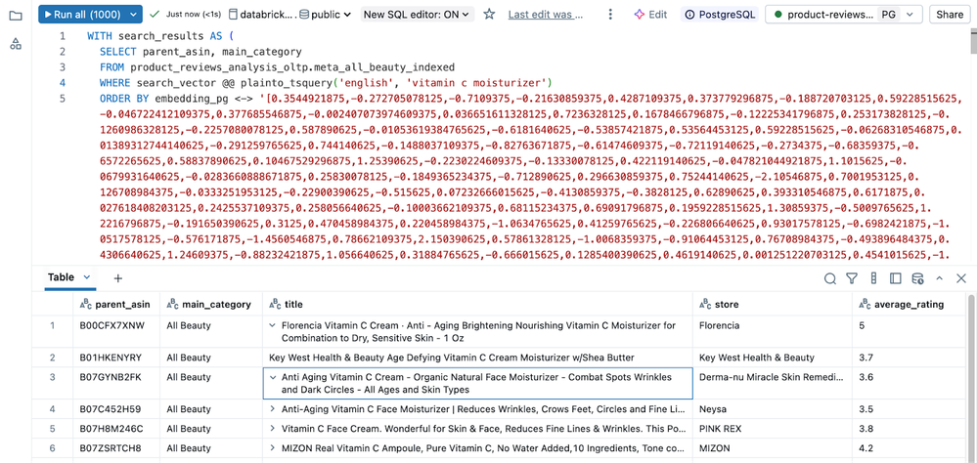Screen dimensions: 977x463
Task: Collapse the Florencia Vitamin C Cream title
Action: (273, 325)
